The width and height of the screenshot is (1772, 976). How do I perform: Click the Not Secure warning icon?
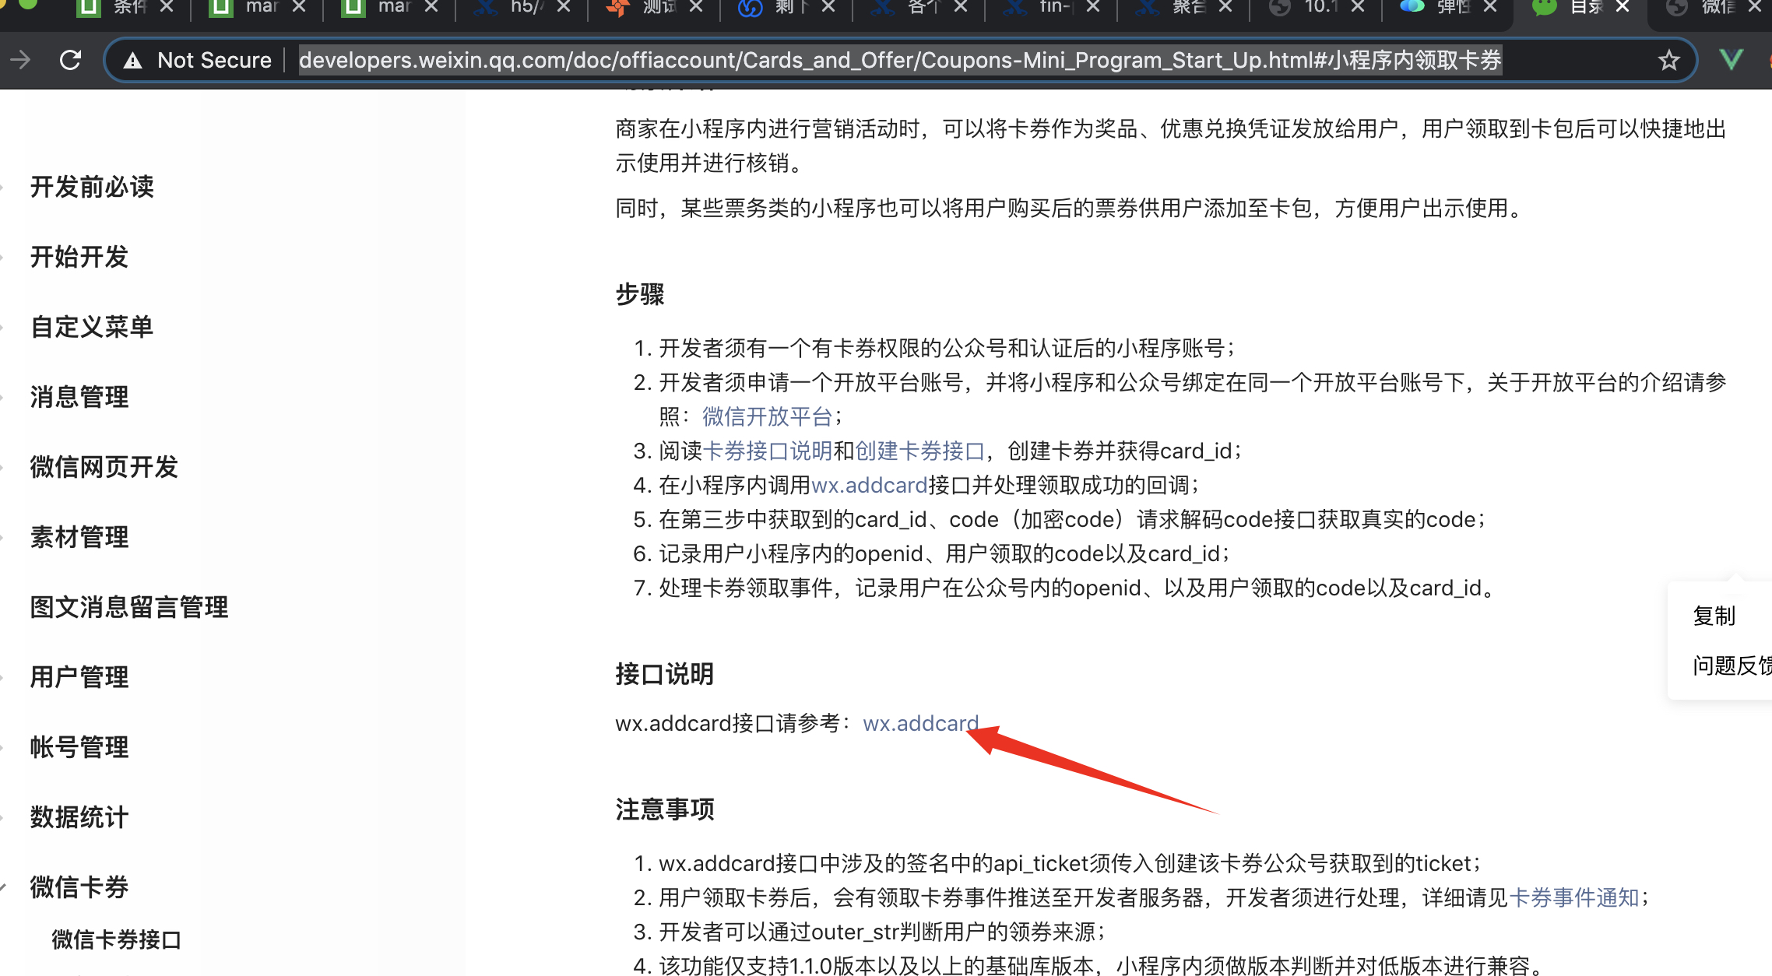pos(133,60)
